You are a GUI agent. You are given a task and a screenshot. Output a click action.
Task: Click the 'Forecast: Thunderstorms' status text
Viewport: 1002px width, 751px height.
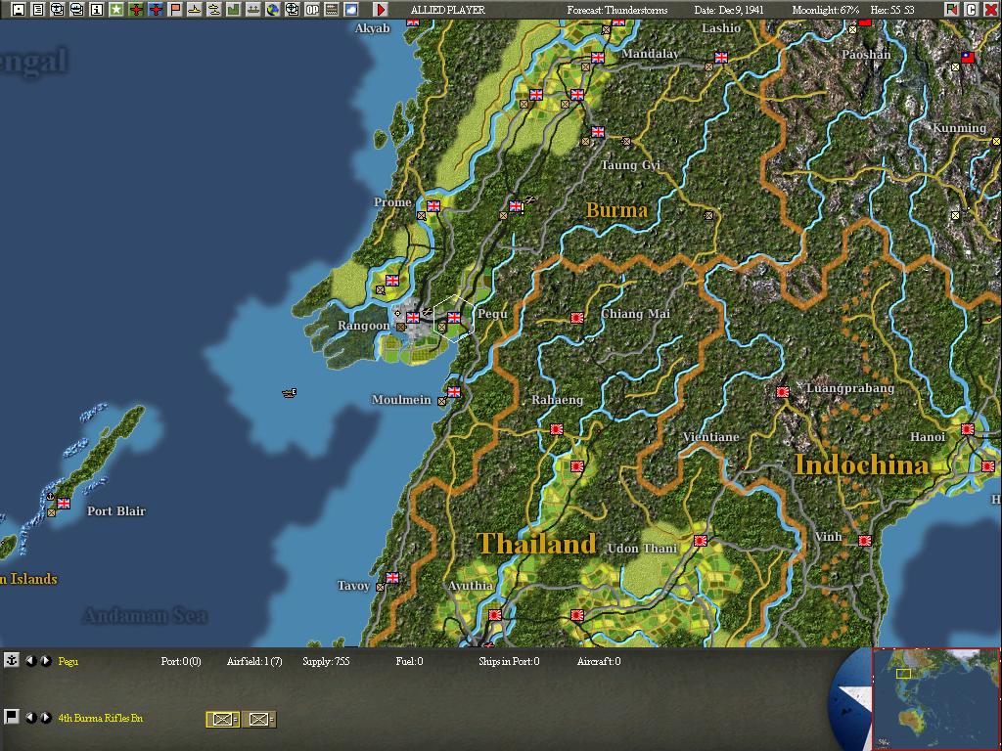(616, 10)
